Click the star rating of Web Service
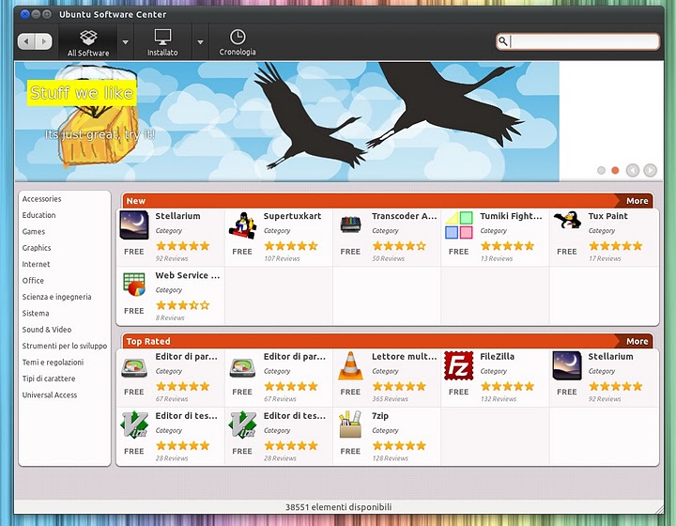The image size is (676, 526). (x=183, y=305)
